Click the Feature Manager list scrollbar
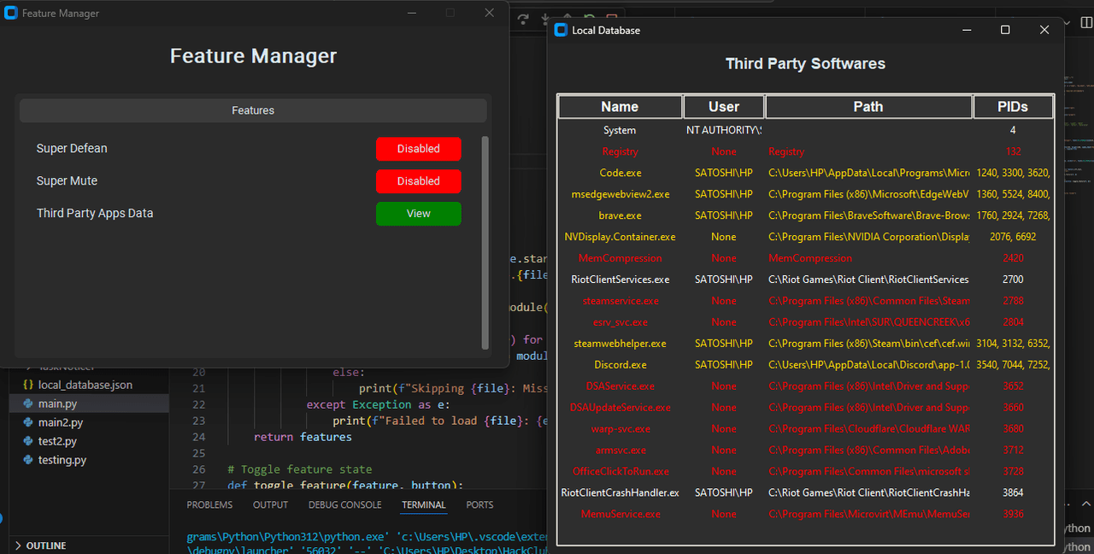 click(485, 242)
